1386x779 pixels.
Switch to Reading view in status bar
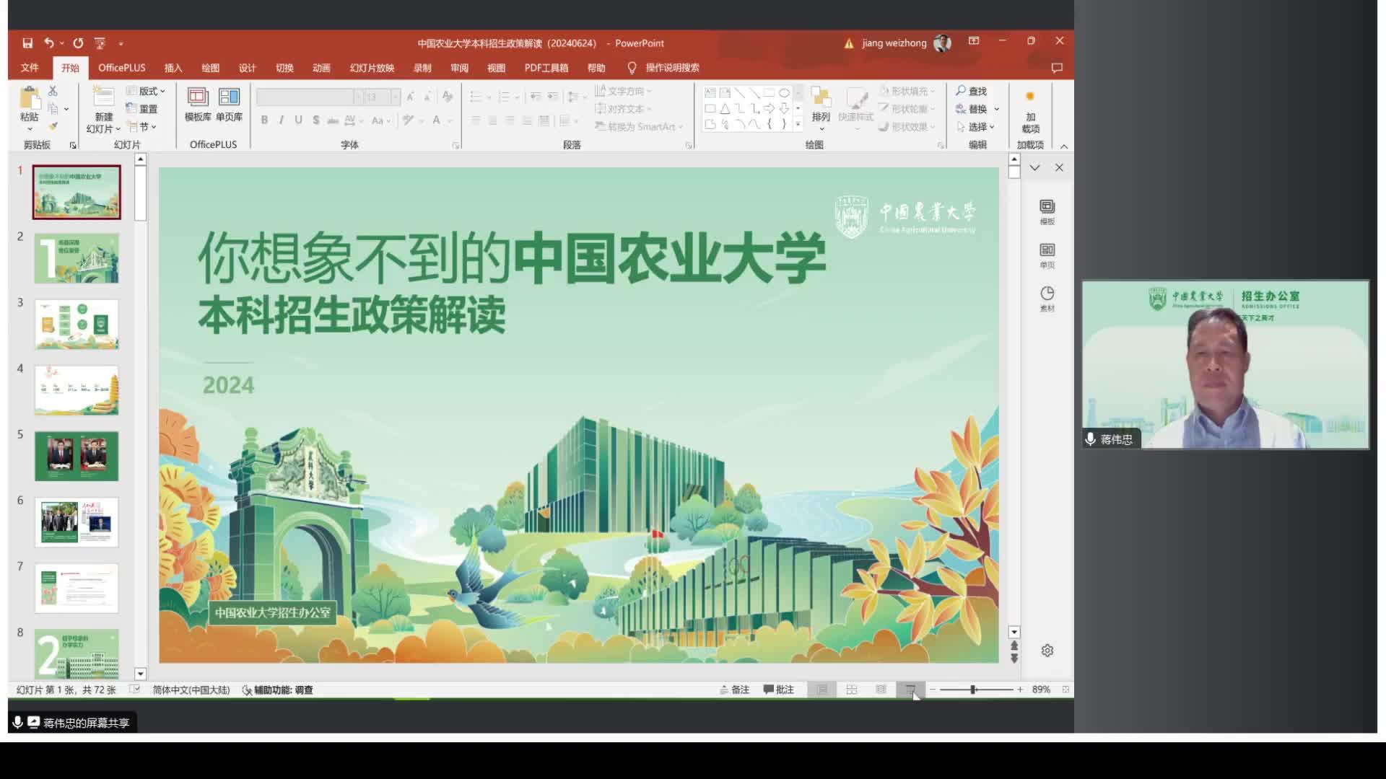pos(881,690)
